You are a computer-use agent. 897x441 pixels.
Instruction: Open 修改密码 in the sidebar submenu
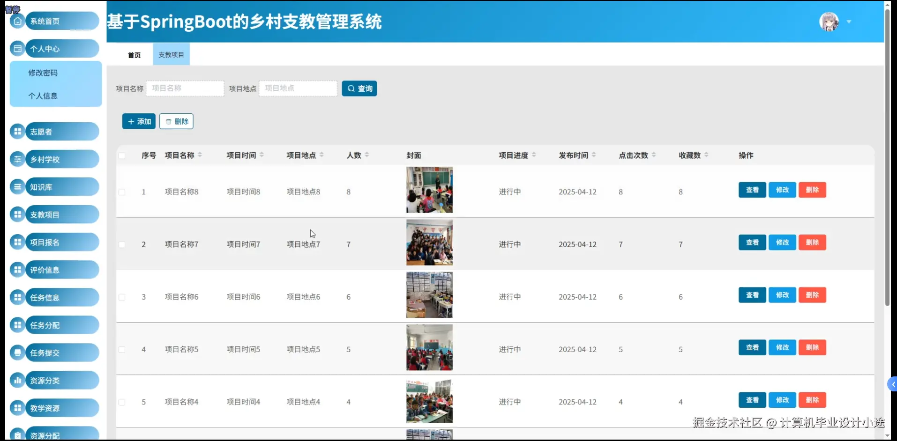43,73
